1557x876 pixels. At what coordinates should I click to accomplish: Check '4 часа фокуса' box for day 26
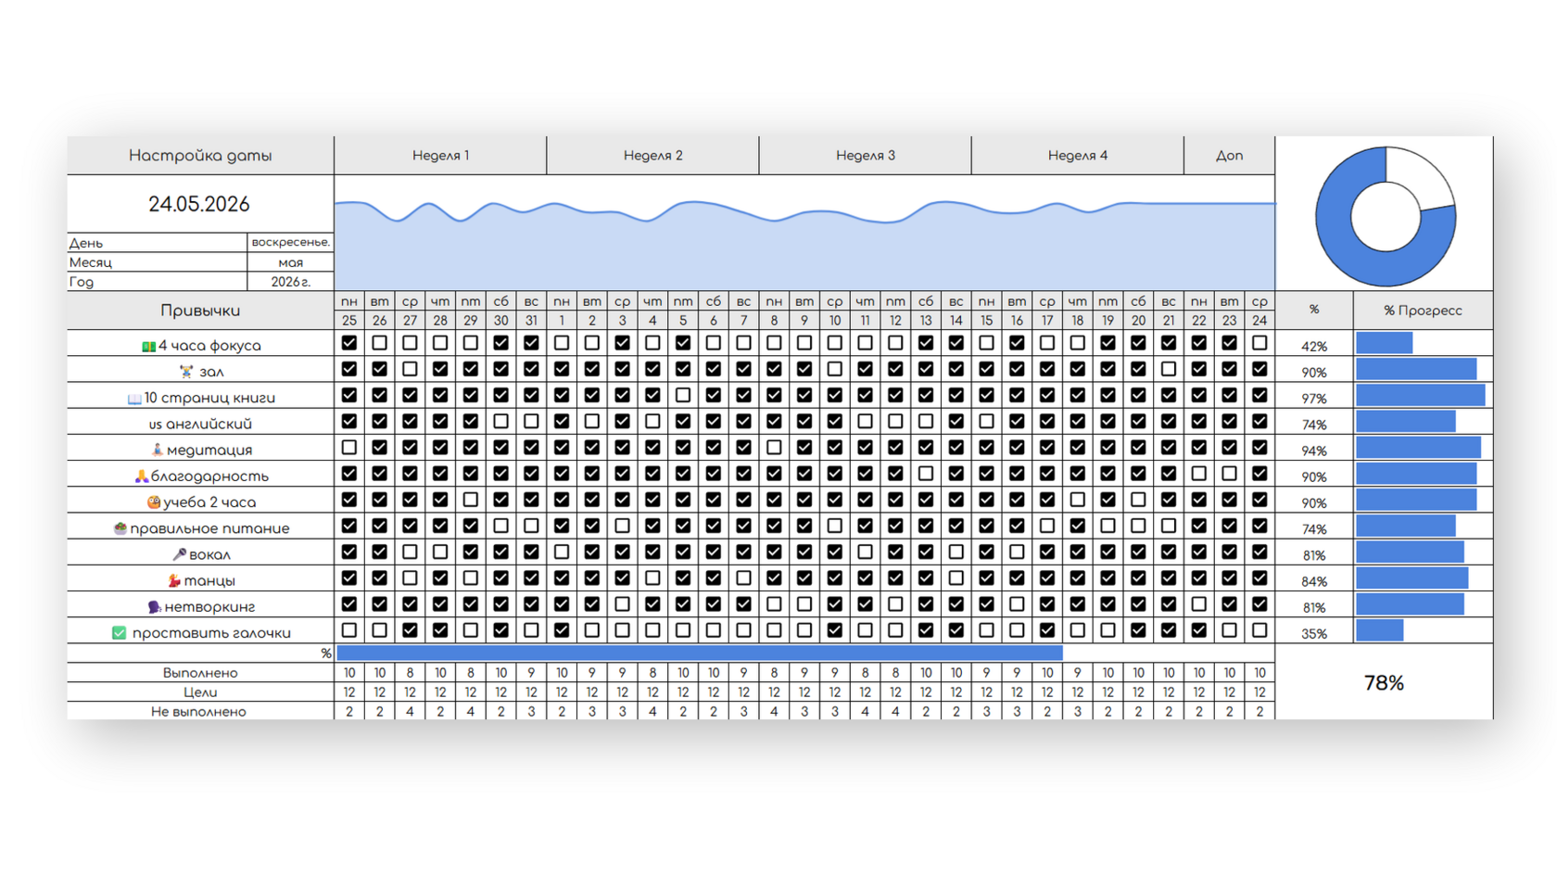[379, 343]
